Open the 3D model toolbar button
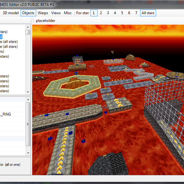 [x=11, y=13]
